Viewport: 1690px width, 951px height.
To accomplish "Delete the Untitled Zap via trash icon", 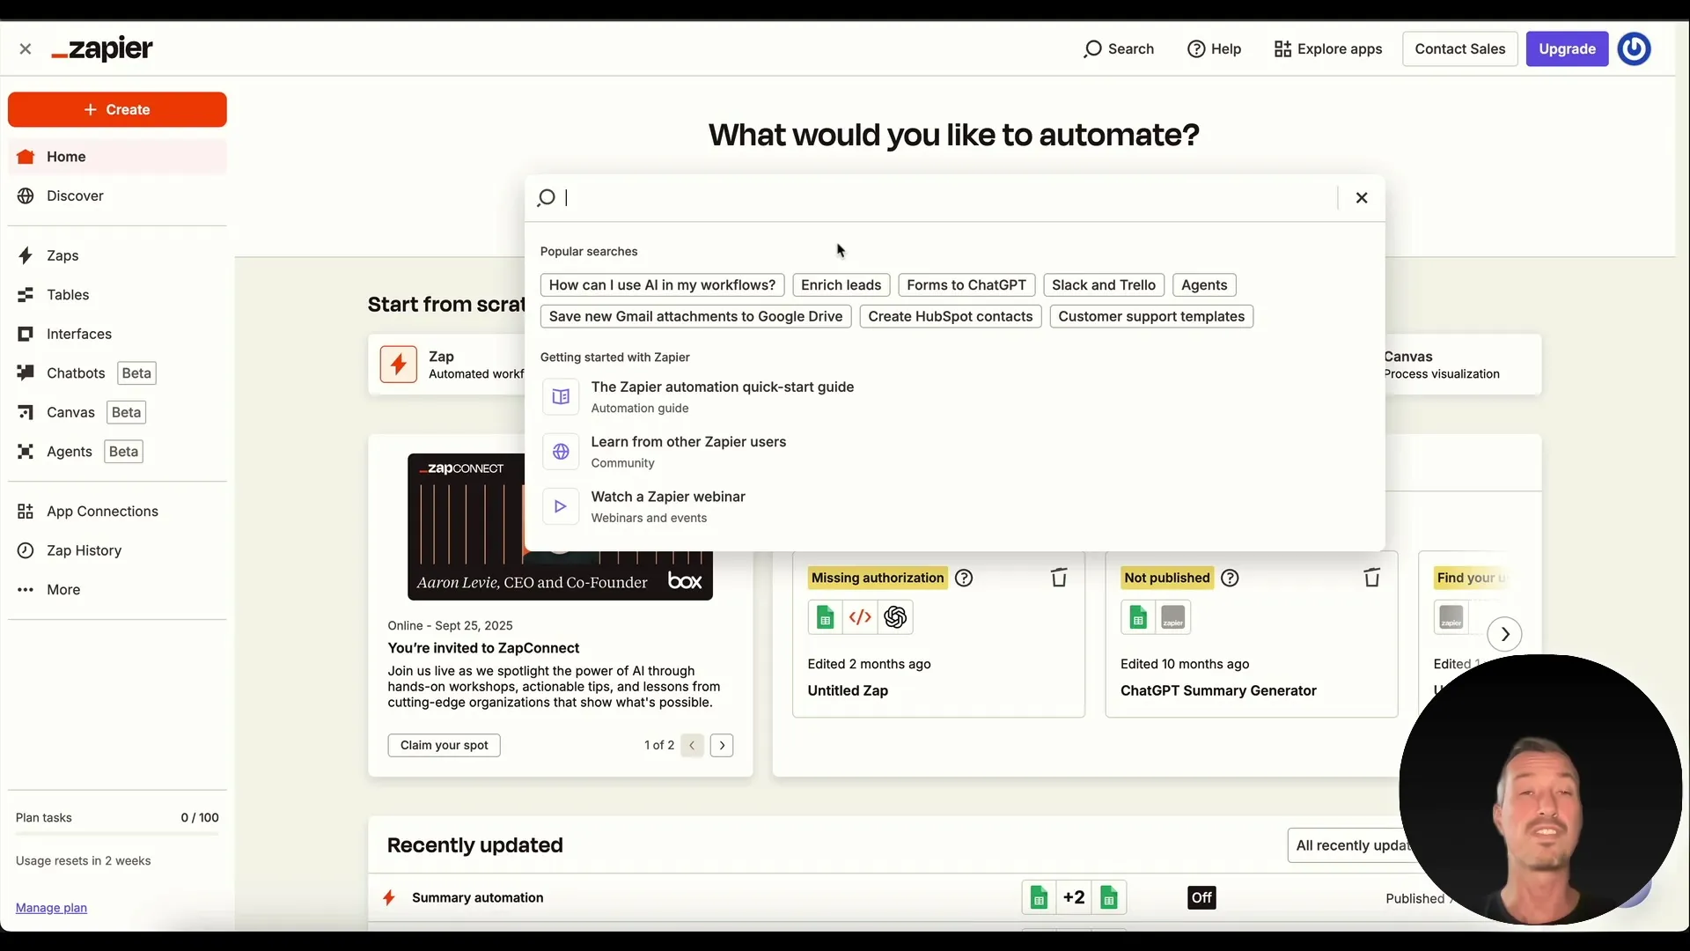I will [1058, 578].
